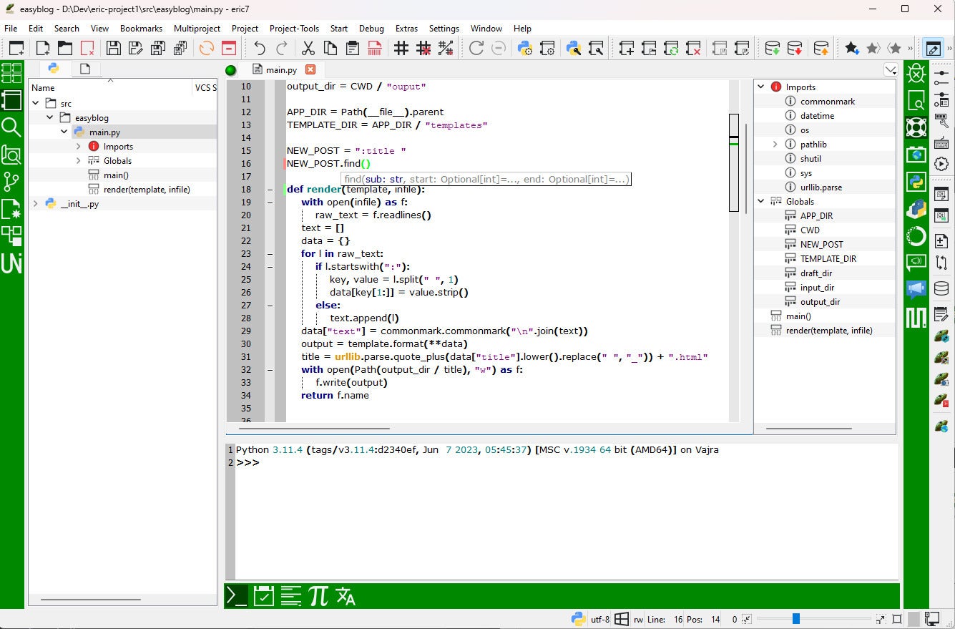Open the Extras menu
The image size is (955, 629).
coord(406,29)
